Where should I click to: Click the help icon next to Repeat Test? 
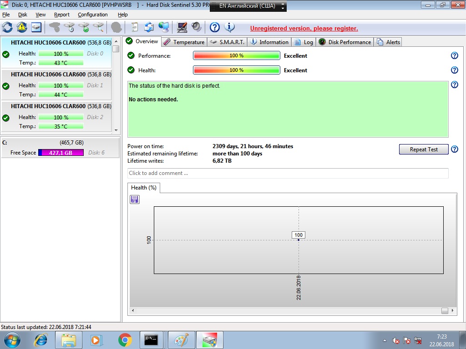(455, 149)
